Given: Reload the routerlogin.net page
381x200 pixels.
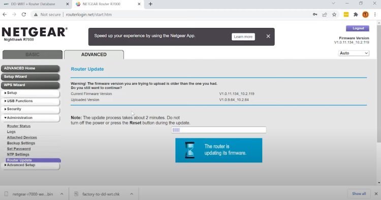Looking at the screenshot, I should 23,15.
